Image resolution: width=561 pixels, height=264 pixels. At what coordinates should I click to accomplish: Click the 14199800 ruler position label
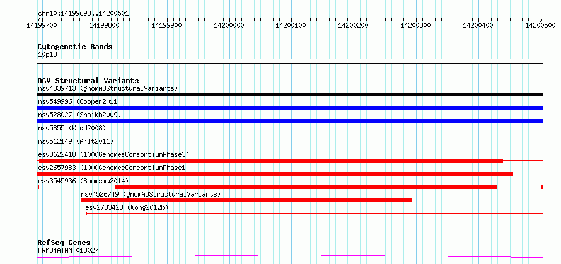click(x=104, y=25)
